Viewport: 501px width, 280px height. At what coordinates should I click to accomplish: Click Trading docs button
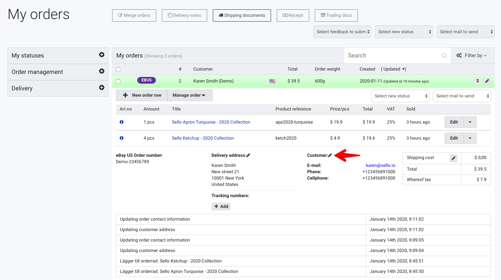(x=336, y=15)
